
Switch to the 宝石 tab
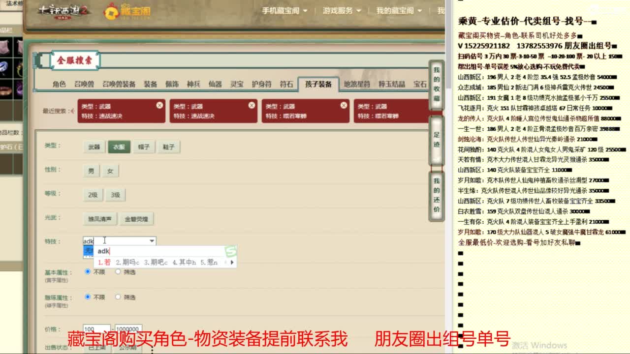click(420, 84)
